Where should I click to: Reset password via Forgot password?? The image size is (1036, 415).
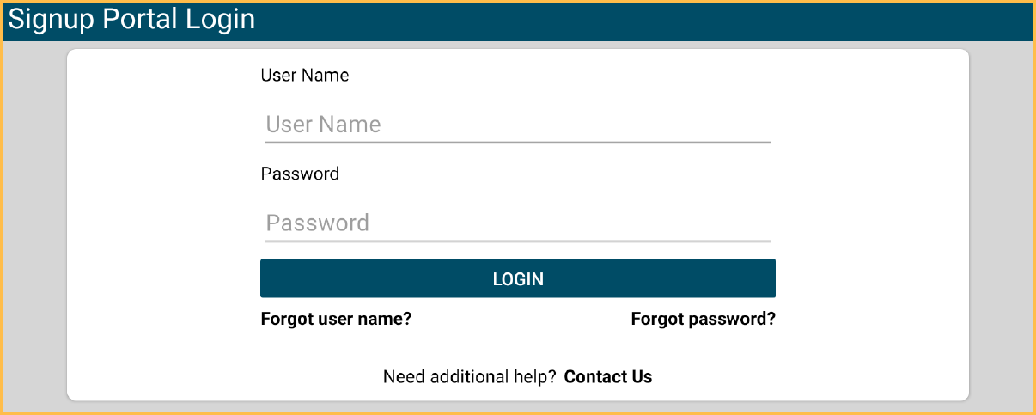(x=703, y=320)
